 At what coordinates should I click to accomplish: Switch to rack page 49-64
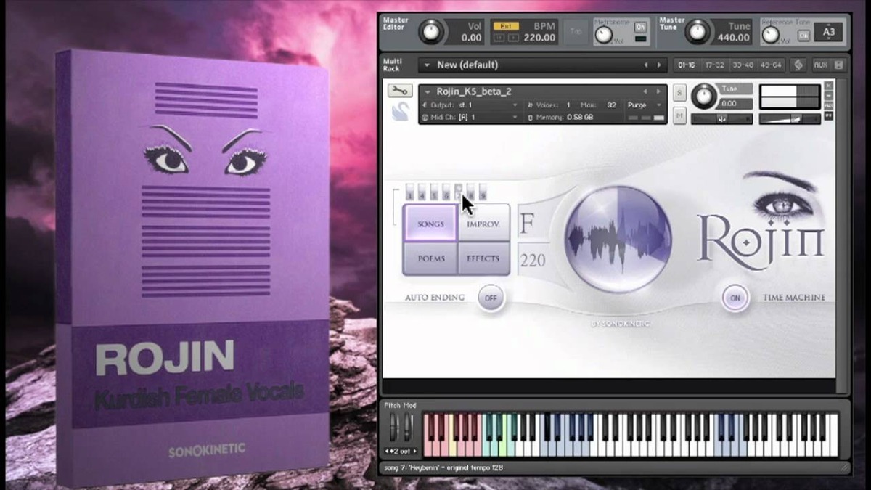point(771,65)
